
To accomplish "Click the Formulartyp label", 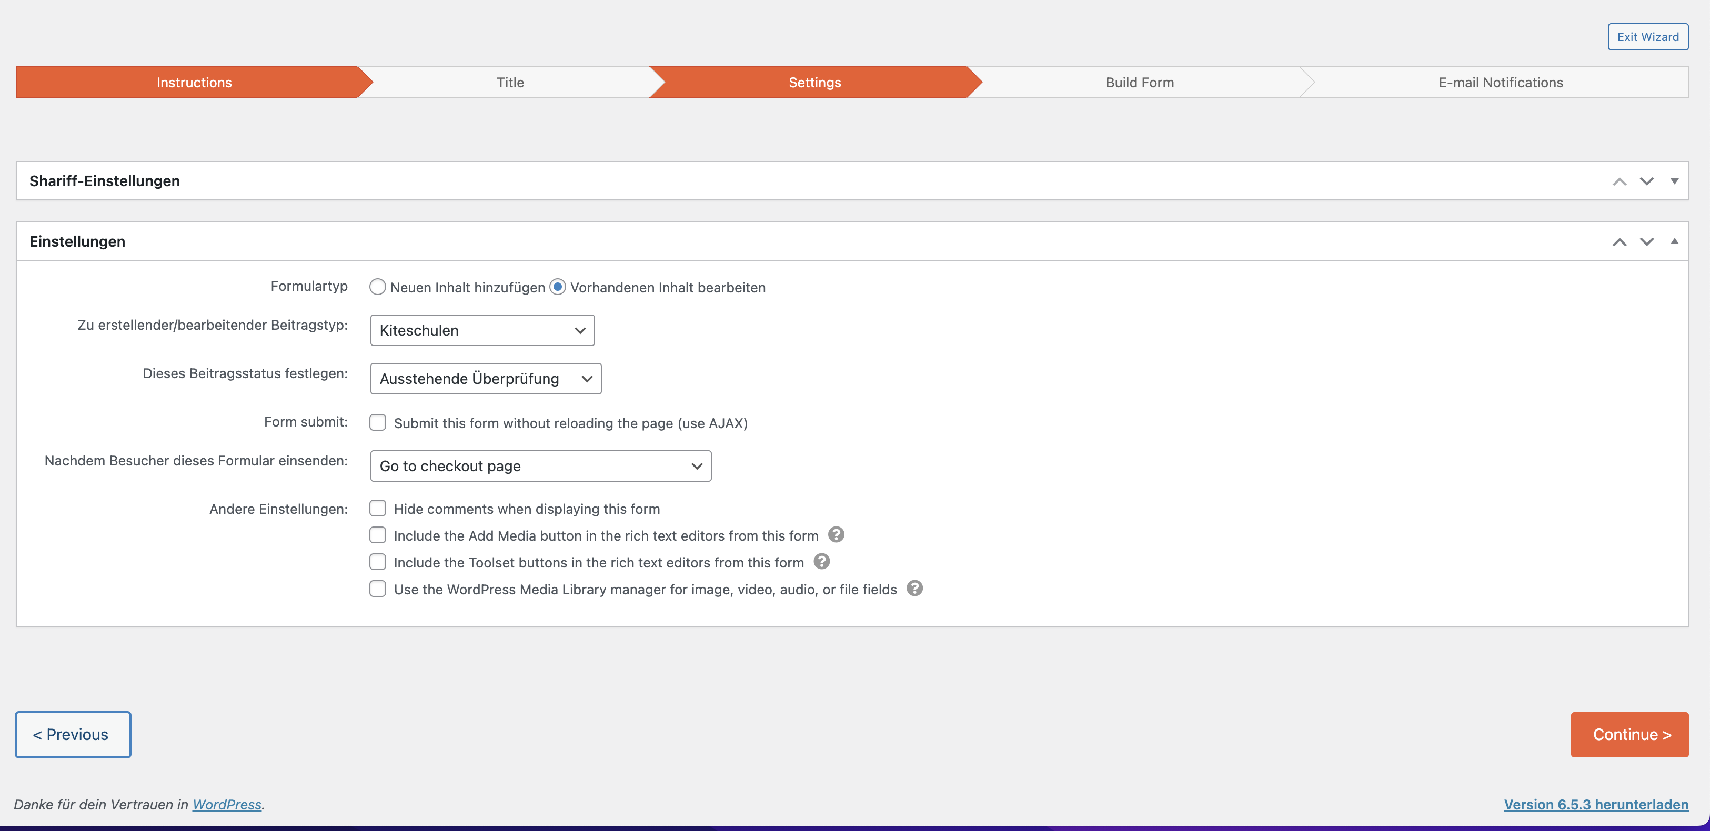I will [309, 286].
